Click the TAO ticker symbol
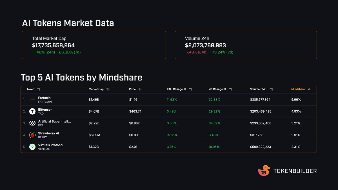The height and width of the screenshot is (190, 338). [x=41, y=114]
